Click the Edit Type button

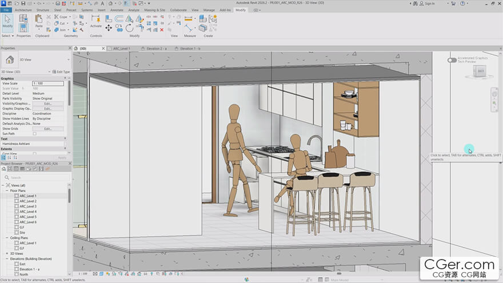pos(61,71)
